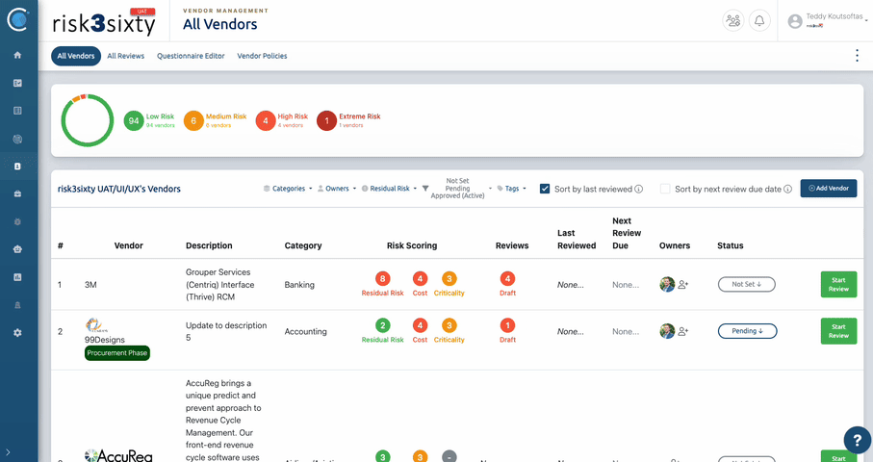
Task: Click the AccuReg vendor logo
Action: click(x=118, y=455)
